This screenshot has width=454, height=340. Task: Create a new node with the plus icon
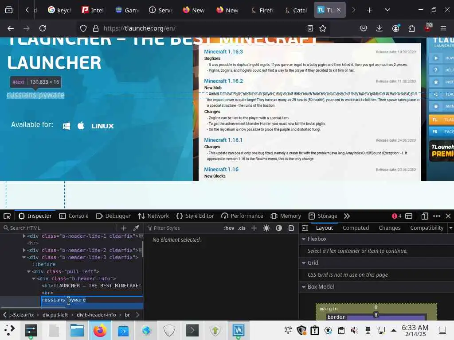[x=124, y=228]
